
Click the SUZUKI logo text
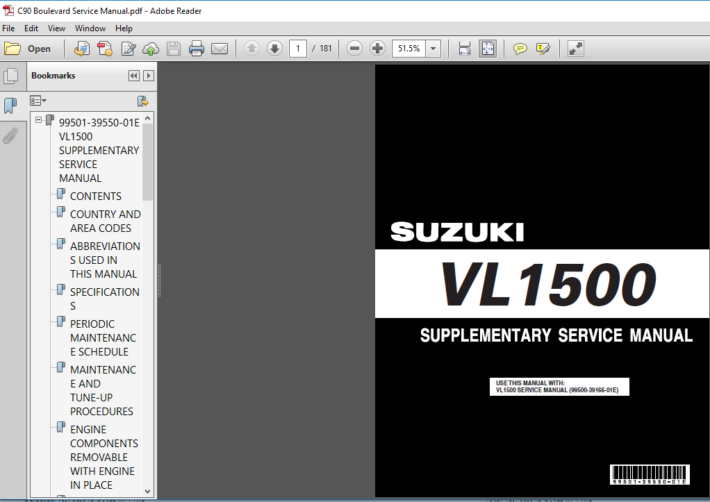(x=457, y=232)
